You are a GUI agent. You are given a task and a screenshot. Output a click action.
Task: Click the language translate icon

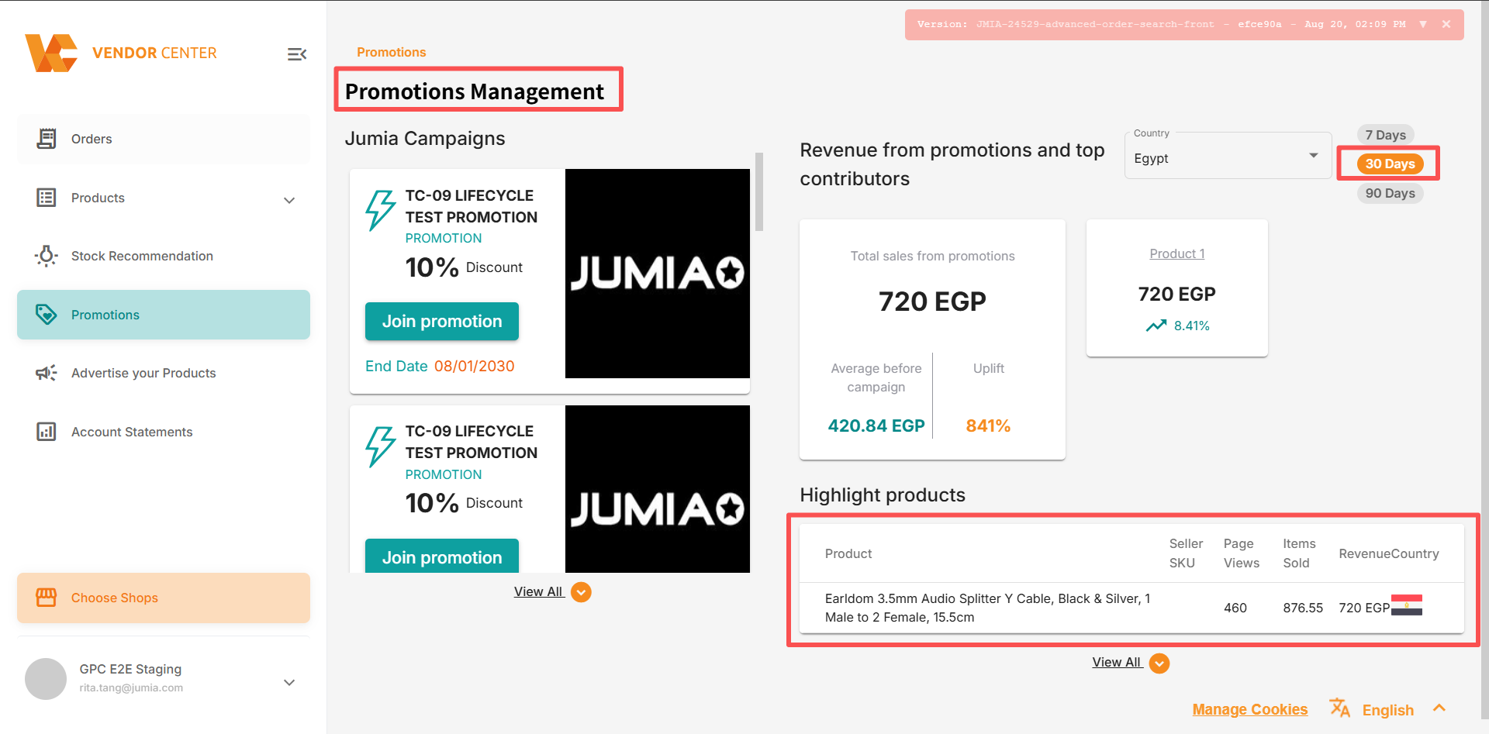click(x=1340, y=708)
